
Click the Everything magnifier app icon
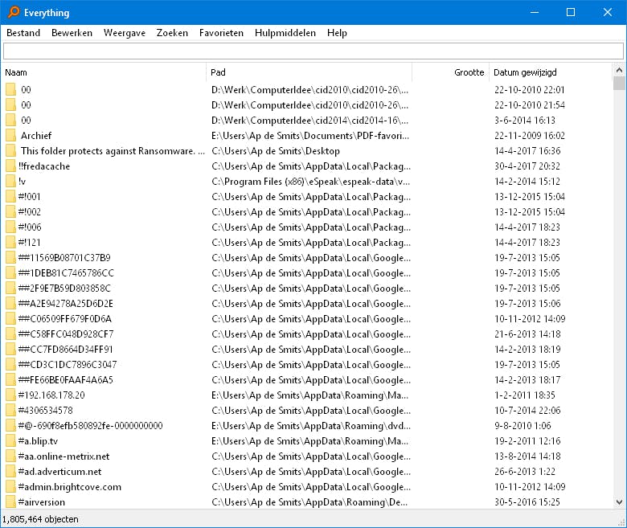click(14, 12)
